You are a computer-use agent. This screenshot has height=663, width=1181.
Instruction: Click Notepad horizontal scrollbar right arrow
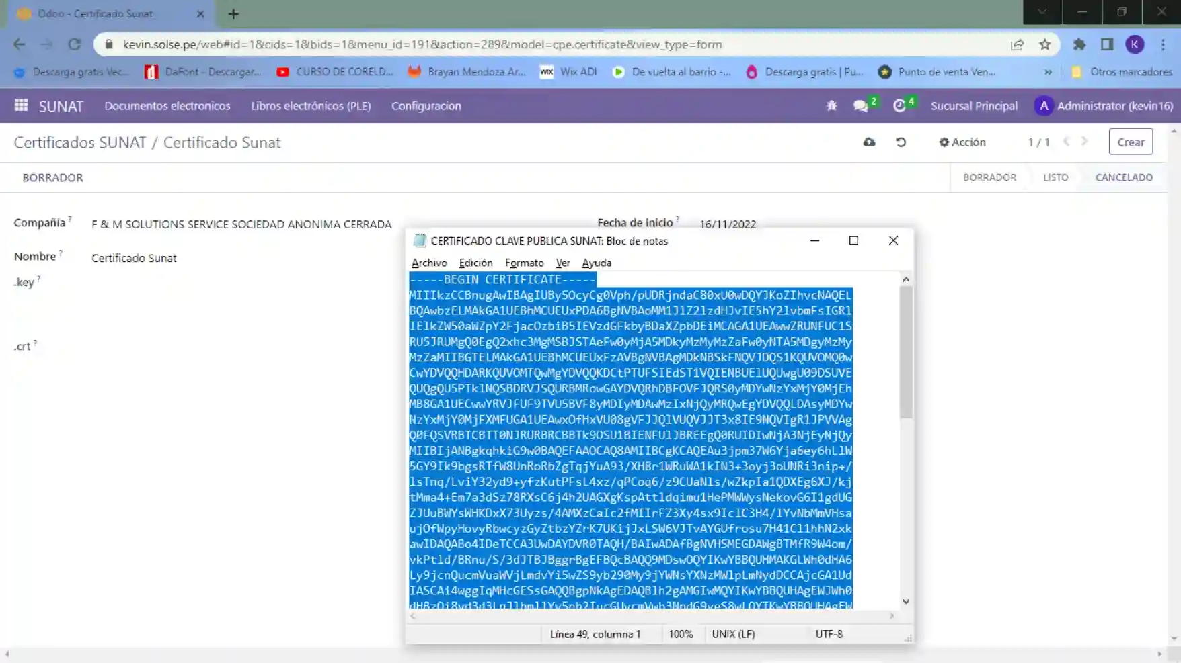[x=892, y=616]
